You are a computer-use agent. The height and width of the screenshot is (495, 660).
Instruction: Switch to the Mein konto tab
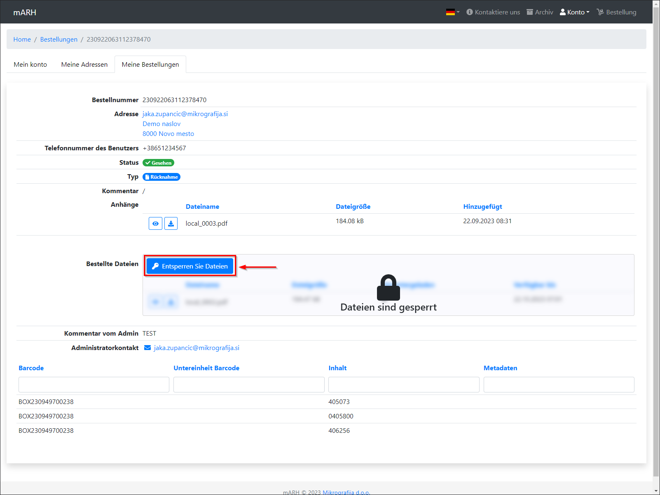[30, 65]
